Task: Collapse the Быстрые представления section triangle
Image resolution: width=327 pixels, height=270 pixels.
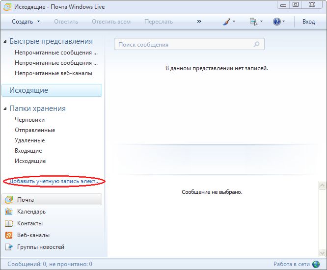Action: (5, 42)
